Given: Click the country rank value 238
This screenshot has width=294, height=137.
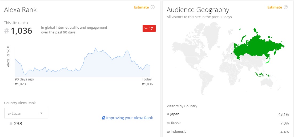Looking at the screenshot, I should pos(18,123).
